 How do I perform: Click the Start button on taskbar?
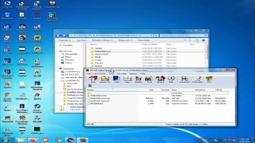coord(5,140)
